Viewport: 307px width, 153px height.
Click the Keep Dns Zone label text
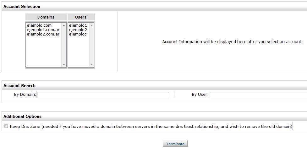(151, 126)
